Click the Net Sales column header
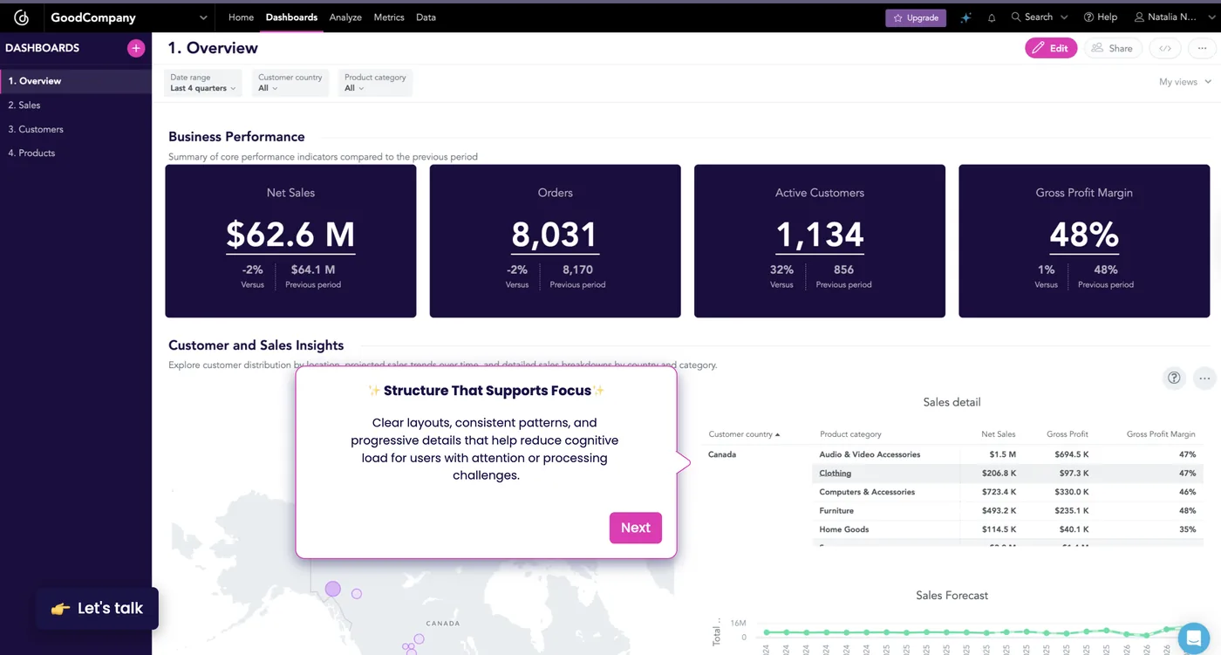This screenshot has width=1221, height=655. pos(999,434)
